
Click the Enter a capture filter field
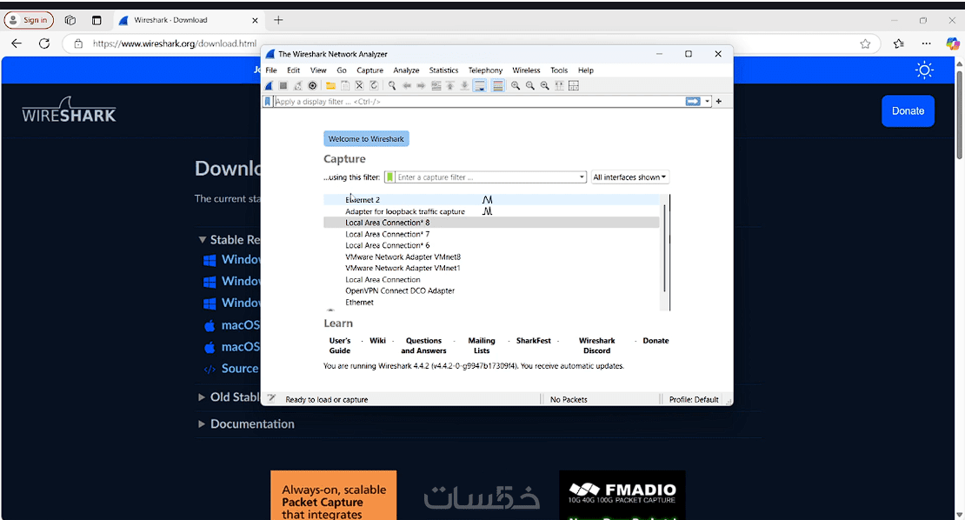pos(486,177)
